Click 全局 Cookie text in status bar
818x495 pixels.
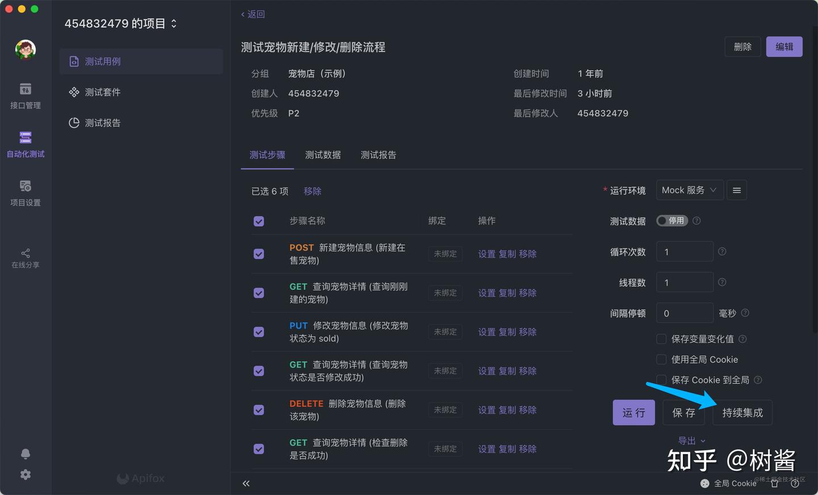(735, 484)
